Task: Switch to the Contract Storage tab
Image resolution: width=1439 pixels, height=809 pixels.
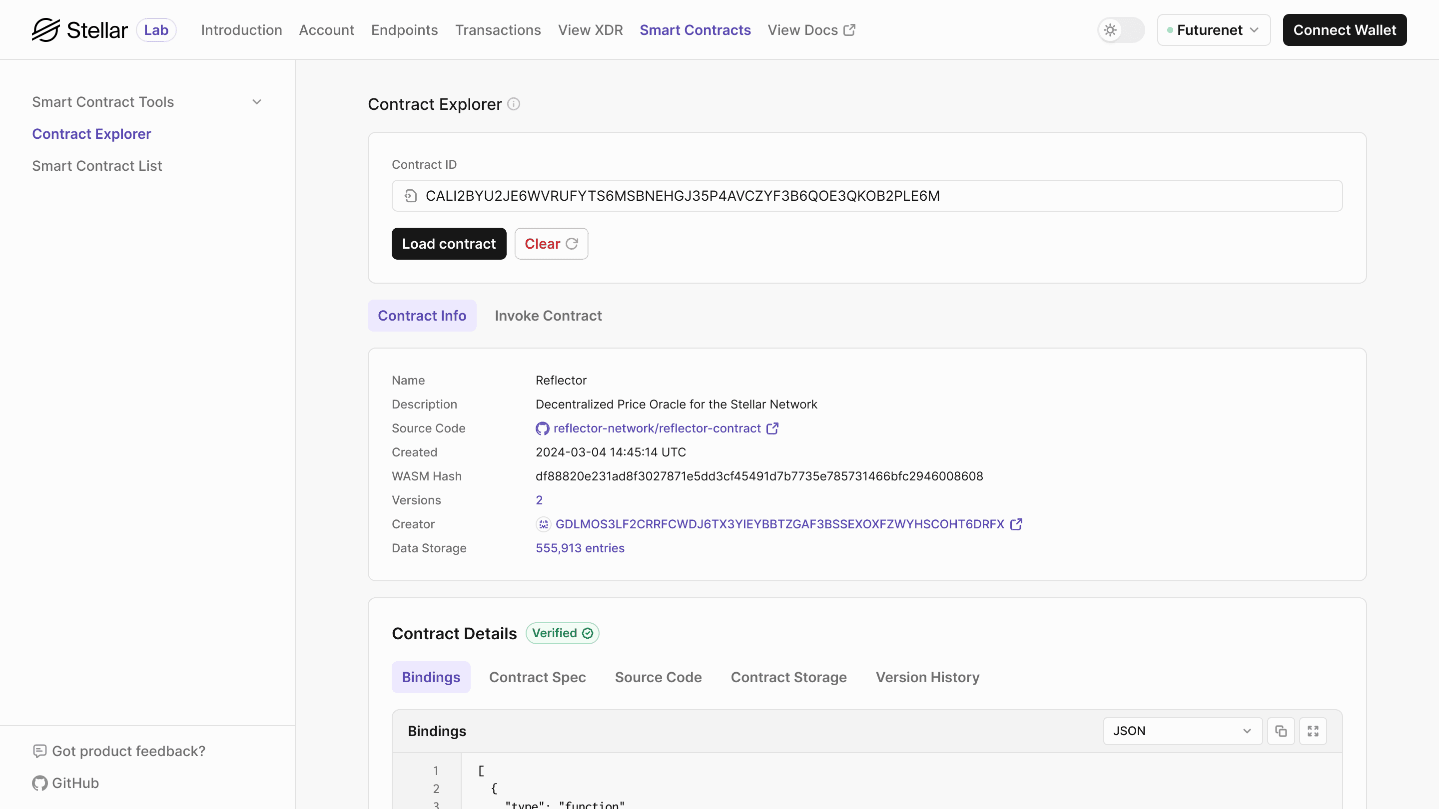Action: pyautogui.click(x=788, y=677)
